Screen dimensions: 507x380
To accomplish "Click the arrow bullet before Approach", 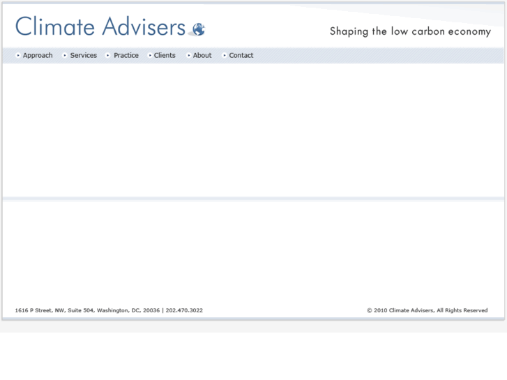I will tap(18, 55).
